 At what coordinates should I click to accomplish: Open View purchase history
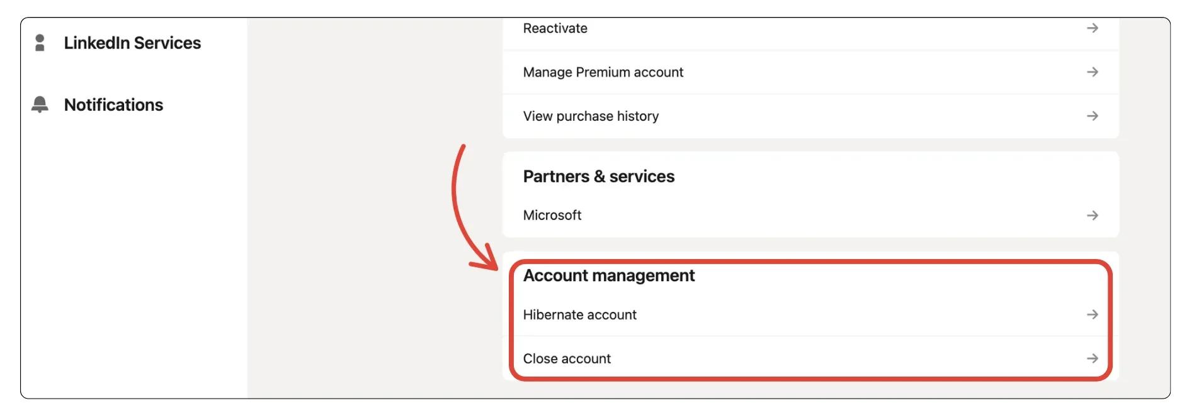591,116
